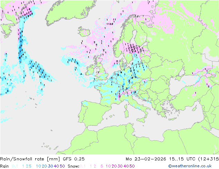Click the 'GFS 0.25' model label
219x169 pixels.
point(74,159)
